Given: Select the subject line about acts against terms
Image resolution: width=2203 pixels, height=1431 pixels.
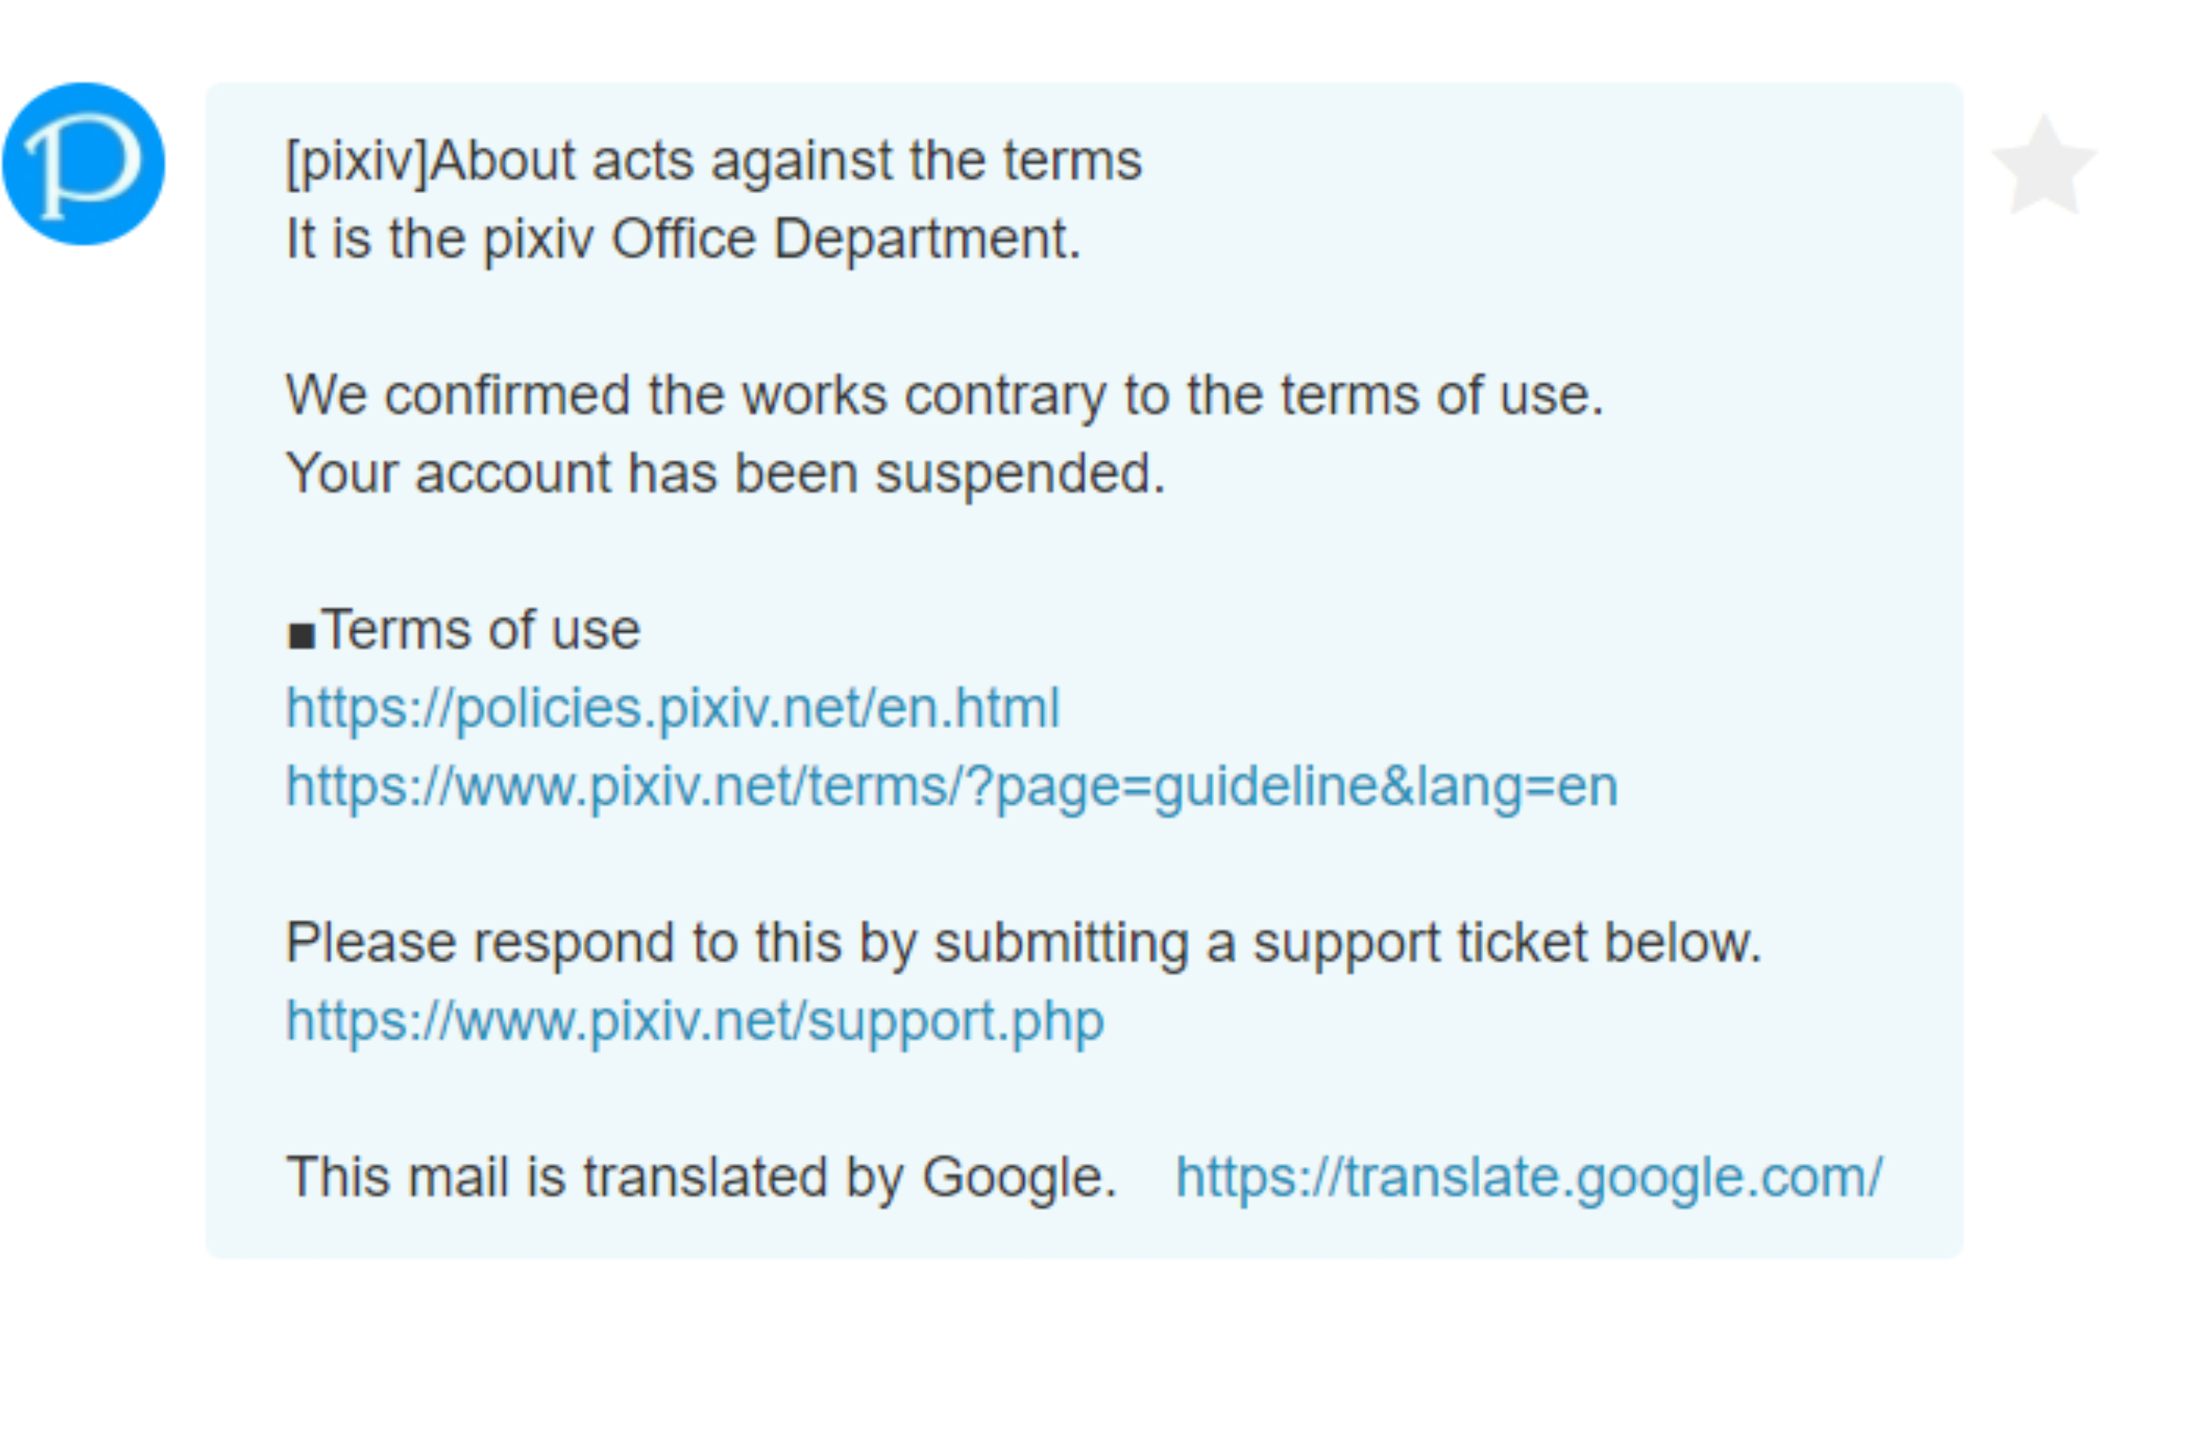Looking at the screenshot, I should point(713,161).
